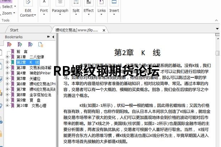The image size is (221, 147).
Task: Expand the 第4章 bookmark node
Action: pos(7,73)
